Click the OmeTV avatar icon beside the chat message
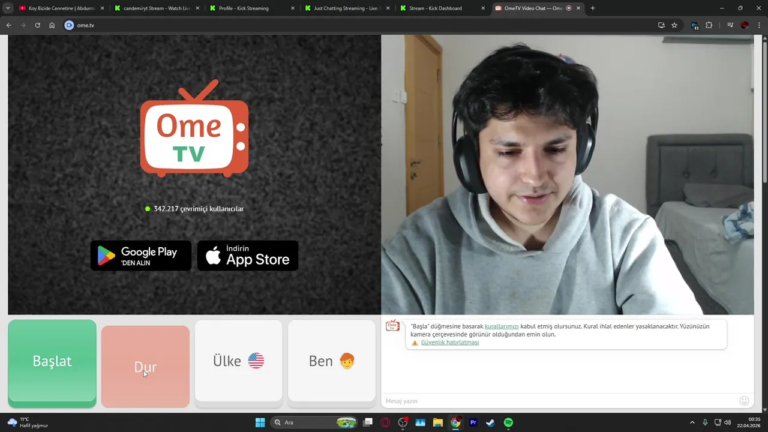768x432 pixels. 392,326
